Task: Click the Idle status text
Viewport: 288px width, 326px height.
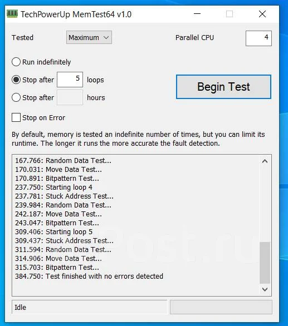Action: pyautogui.click(x=21, y=307)
